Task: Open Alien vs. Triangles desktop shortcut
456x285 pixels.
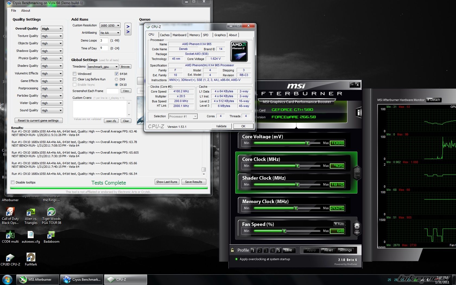Action: pos(31,216)
